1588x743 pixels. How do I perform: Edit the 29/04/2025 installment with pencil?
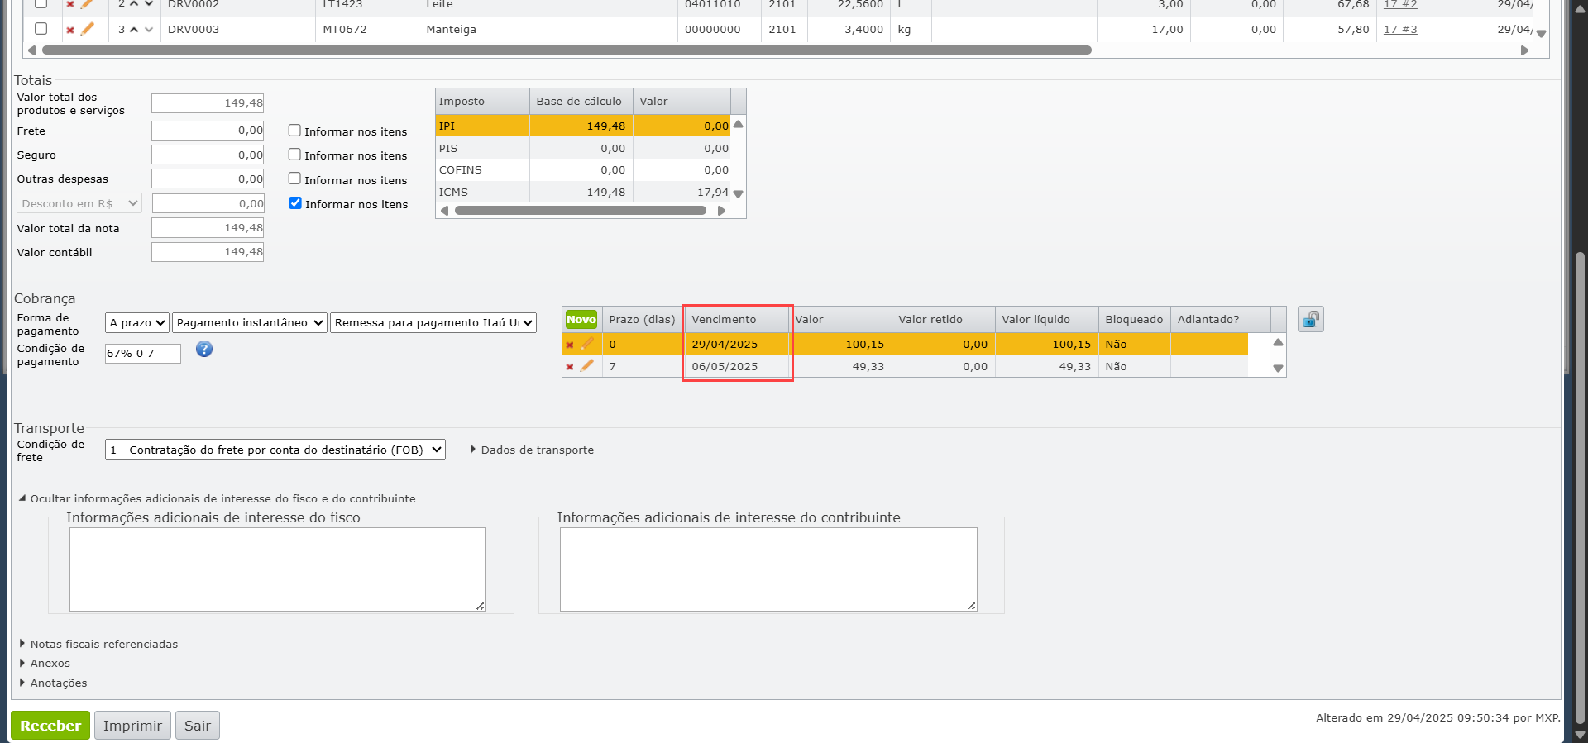point(587,344)
